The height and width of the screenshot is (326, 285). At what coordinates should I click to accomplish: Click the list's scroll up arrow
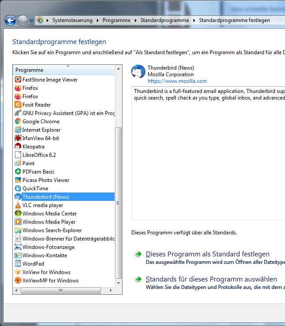coord(118,69)
